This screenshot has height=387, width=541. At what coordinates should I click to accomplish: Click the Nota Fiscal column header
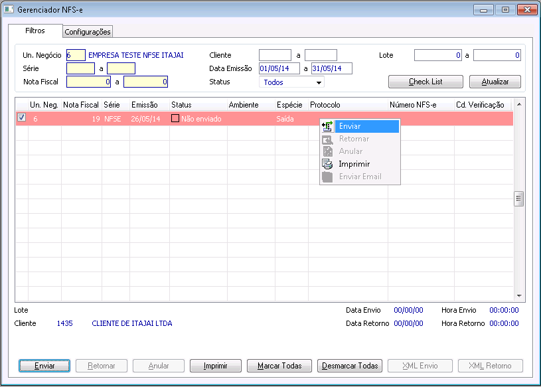click(81, 105)
